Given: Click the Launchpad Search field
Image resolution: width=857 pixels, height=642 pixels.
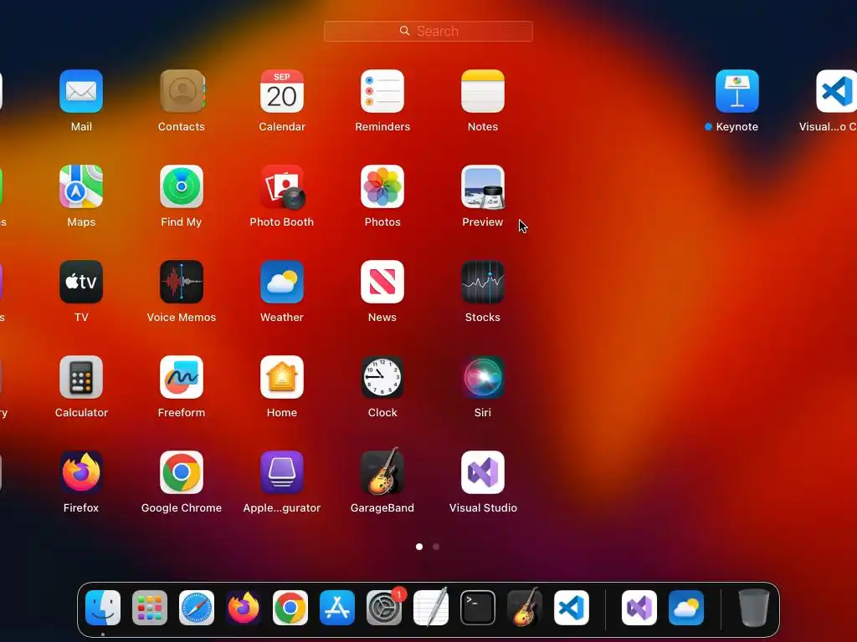Looking at the screenshot, I should [x=428, y=31].
